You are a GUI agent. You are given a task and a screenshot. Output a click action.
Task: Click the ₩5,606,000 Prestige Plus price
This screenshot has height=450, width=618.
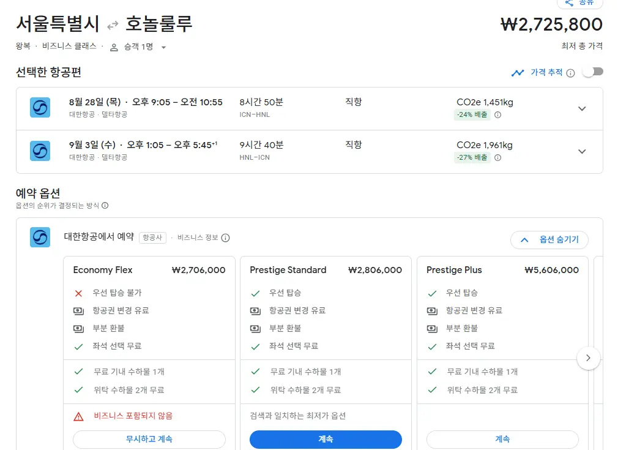[x=552, y=270]
